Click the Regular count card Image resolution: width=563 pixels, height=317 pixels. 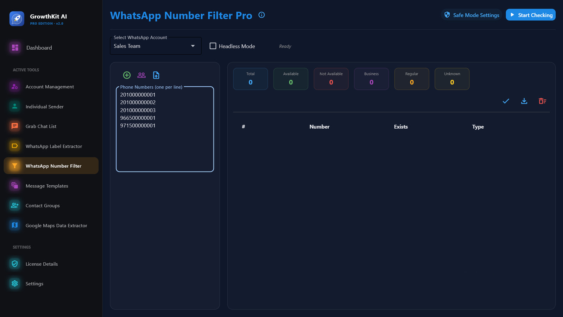412,79
